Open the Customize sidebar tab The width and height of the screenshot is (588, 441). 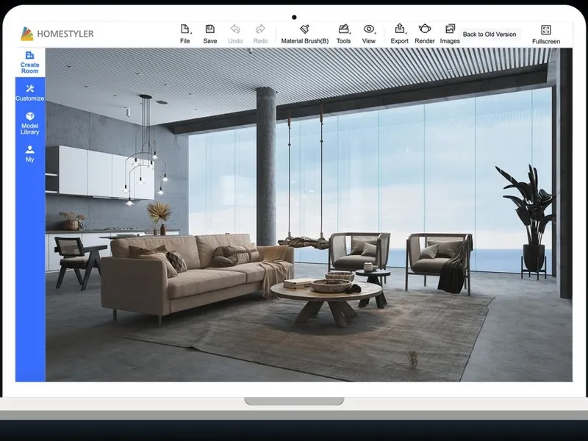30,93
